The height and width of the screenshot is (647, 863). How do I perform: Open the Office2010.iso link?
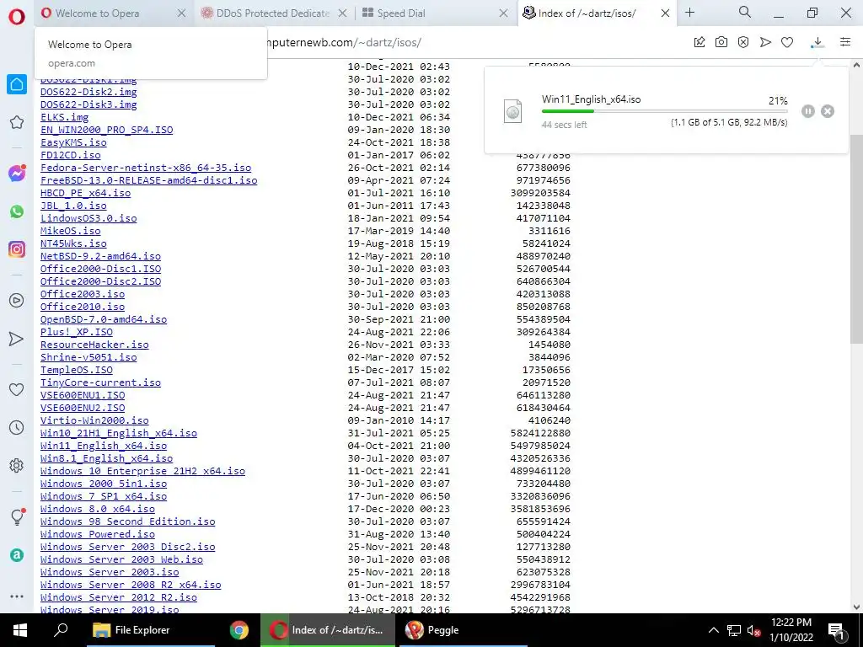click(x=83, y=307)
